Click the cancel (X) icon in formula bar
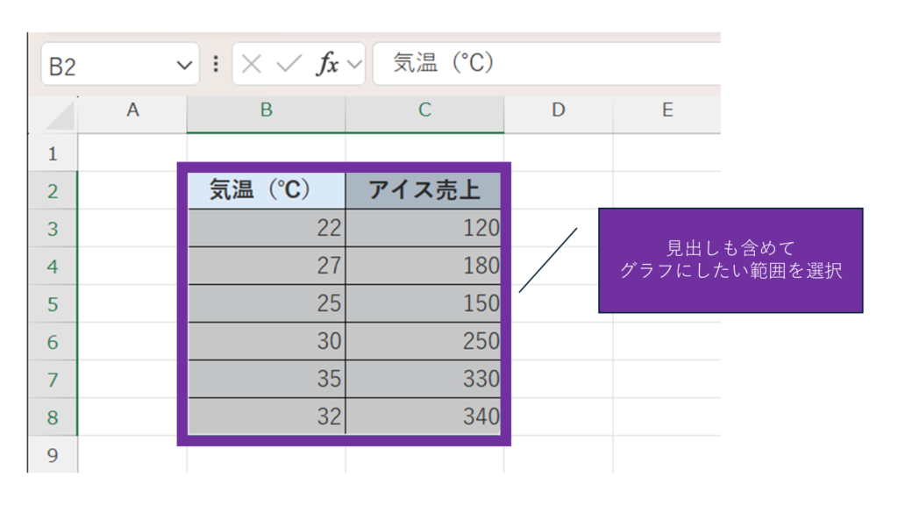 pyautogui.click(x=252, y=64)
